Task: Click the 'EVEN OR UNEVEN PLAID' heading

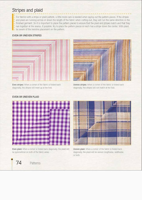Action: click(x=26, y=97)
